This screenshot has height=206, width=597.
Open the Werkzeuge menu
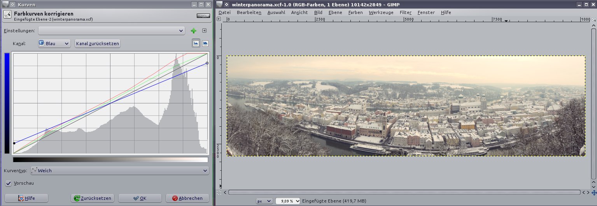(381, 12)
